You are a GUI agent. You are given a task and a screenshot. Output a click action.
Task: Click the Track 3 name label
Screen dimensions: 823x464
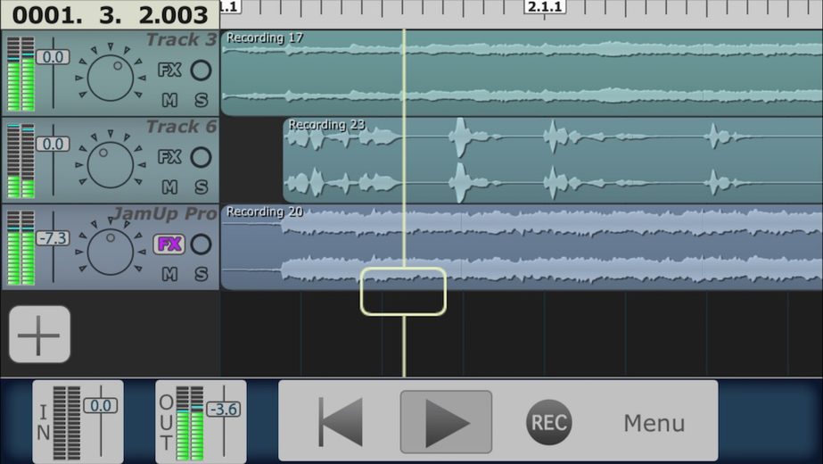coord(181,39)
